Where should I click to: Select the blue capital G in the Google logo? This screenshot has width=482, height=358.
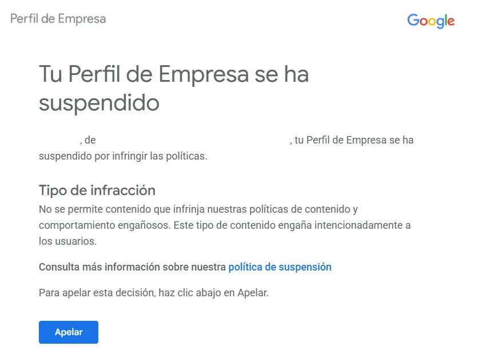click(412, 21)
